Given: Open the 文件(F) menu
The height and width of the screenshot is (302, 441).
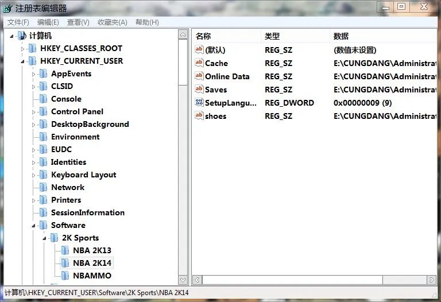Looking at the screenshot, I should pyautogui.click(x=18, y=22).
